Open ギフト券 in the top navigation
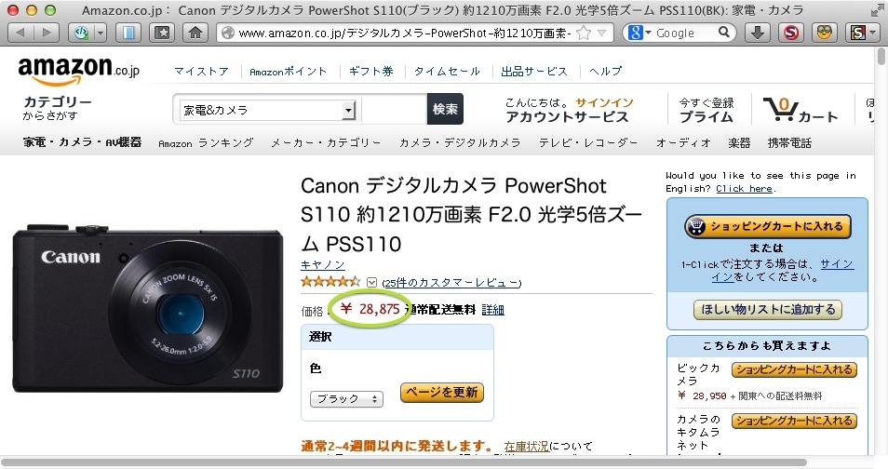This screenshot has width=888, height=469. (x=371, y=72)
